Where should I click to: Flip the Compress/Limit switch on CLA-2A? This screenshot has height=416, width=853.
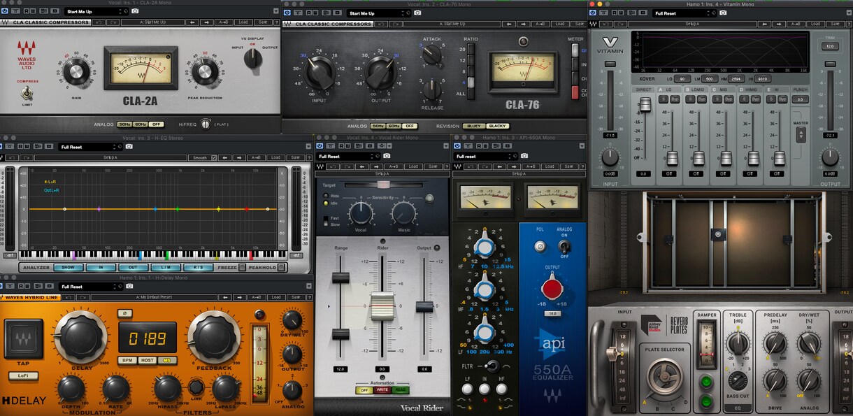[26, 93]
